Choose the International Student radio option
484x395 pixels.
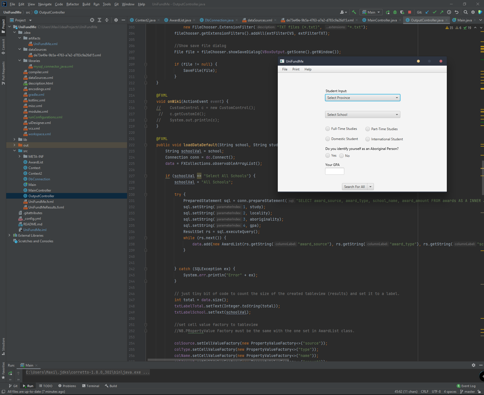[x=368, y=139]
